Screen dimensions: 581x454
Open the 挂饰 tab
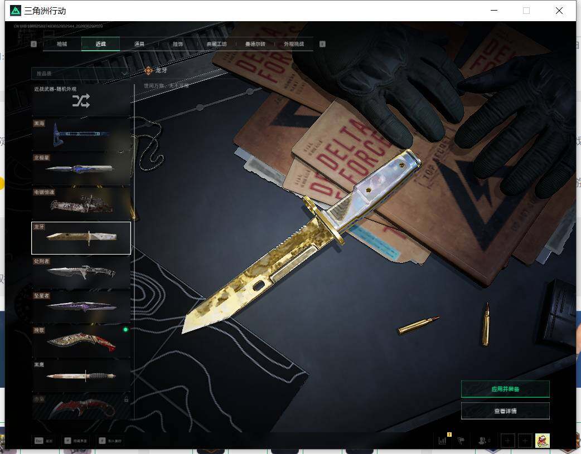(x=178, y=44)
